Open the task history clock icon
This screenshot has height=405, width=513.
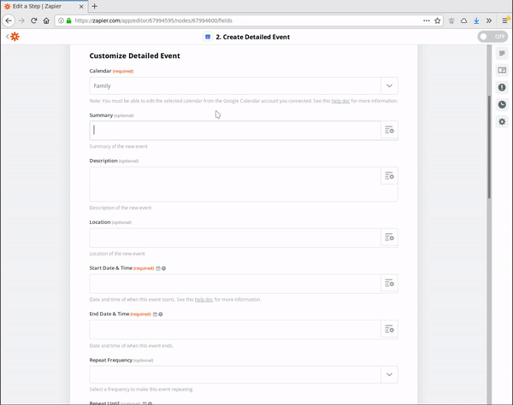[502, 104]
